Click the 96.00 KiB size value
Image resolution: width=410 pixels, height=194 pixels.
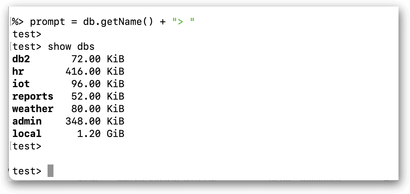click(98, 84)
